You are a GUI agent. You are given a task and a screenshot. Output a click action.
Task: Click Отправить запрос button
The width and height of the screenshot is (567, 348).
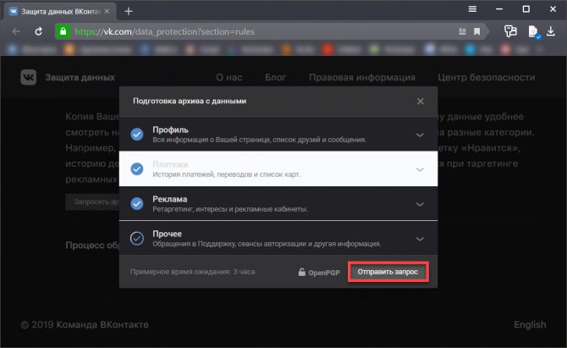[388, 272]
